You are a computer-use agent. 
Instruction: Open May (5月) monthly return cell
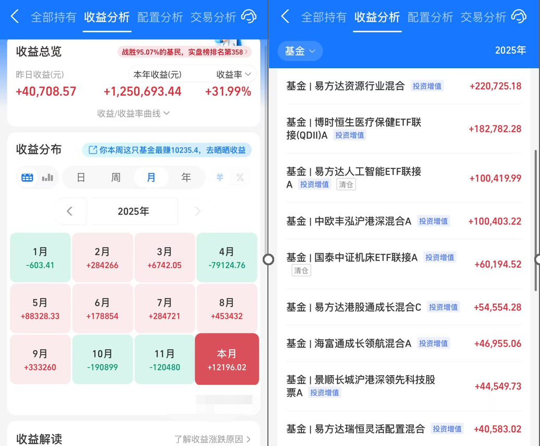click(40, 308)
